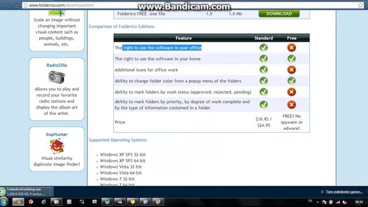Click 'Supported Operating Systems' heading
The image size is (368, 207).
coord(117,140)
